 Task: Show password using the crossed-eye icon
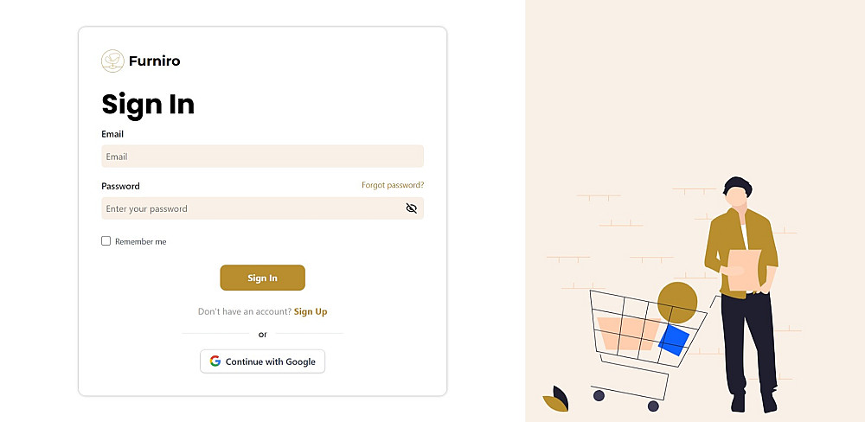[412, 208]
